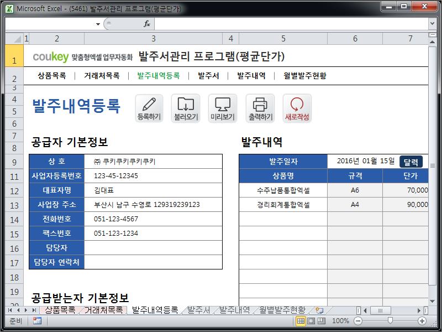
Task: Click the 출력하기 printer icon button
Action: coord(260,108)
